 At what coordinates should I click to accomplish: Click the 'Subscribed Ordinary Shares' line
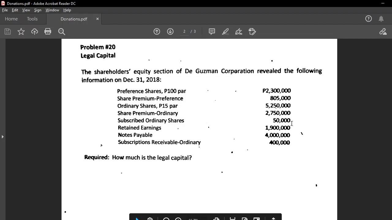(x=151, y=120)
